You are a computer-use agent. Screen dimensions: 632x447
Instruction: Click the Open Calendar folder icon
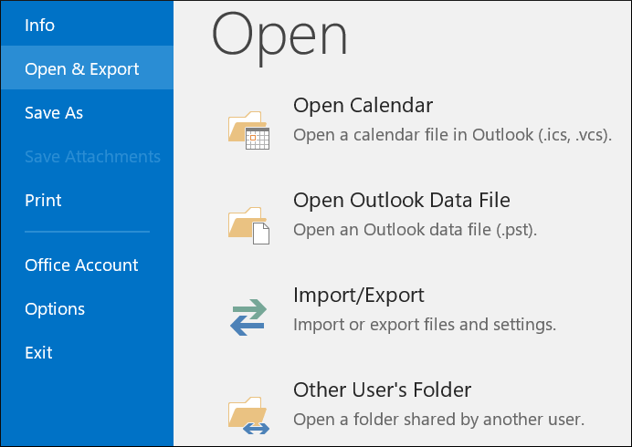click(248, 130)
